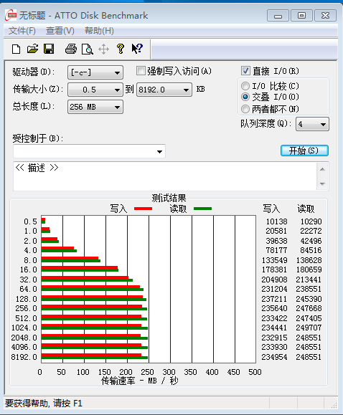Save results with the floppy disk icon

coord(49,49)
